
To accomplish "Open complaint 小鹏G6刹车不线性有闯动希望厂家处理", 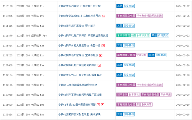I will tap(80, 95).
